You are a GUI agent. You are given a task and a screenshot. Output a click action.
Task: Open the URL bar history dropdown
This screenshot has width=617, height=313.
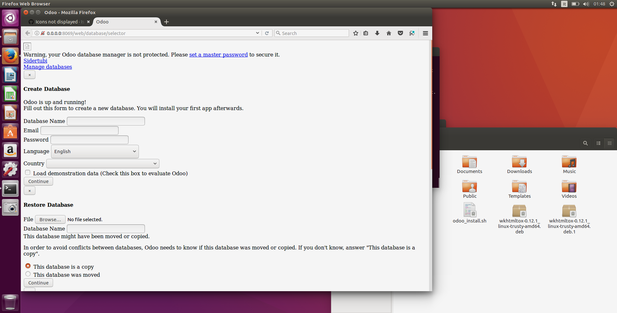pyautogui.click(x=257, y=33)
